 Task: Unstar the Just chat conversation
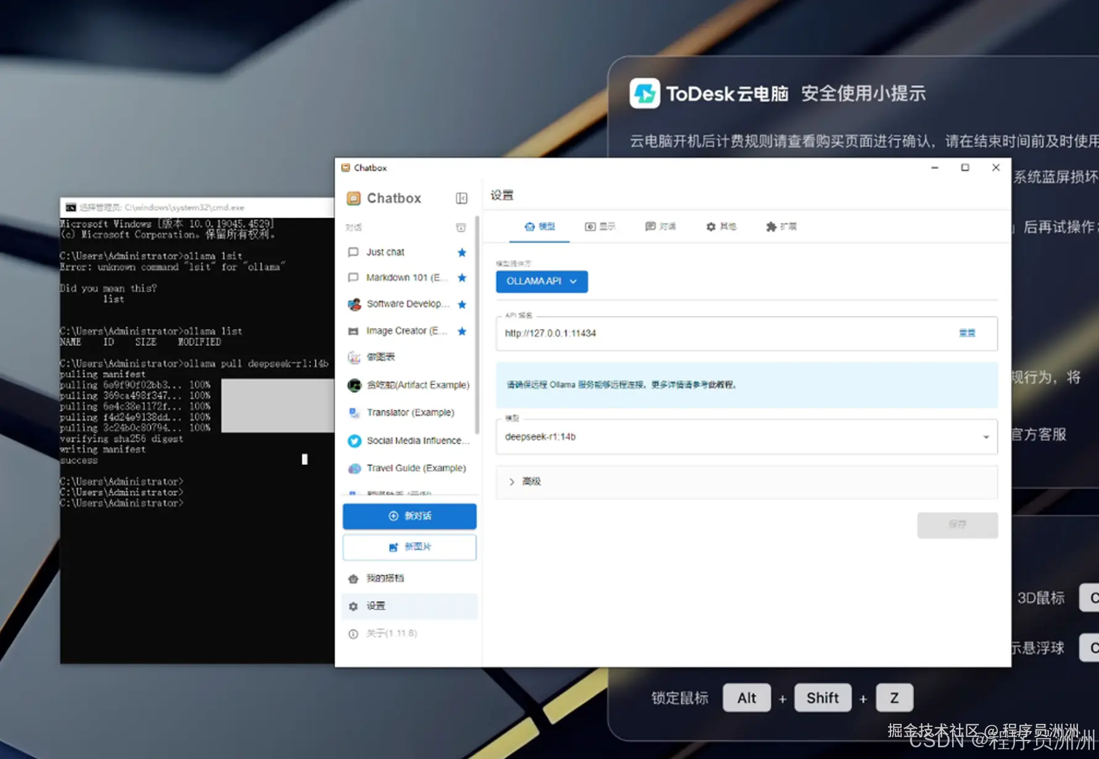[462, 252]
